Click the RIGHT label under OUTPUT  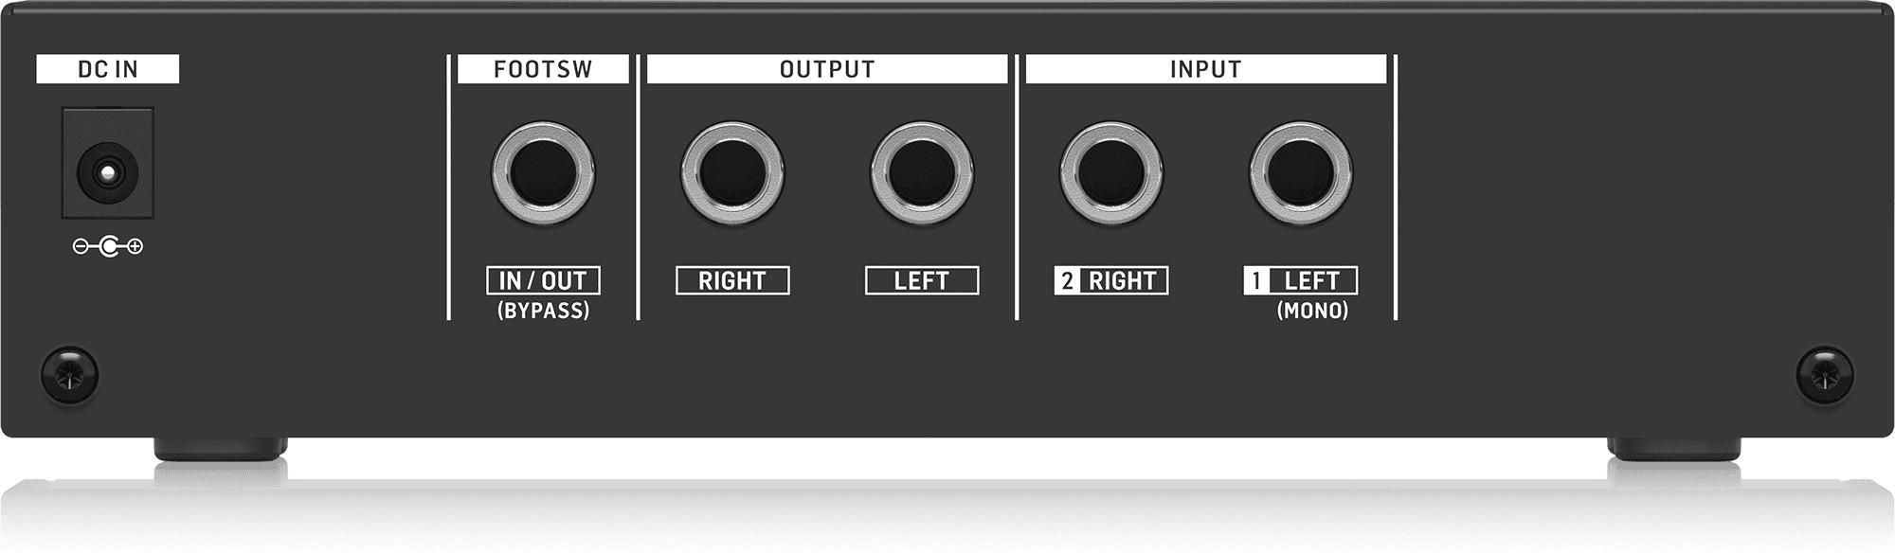click(x=732, y=280)
